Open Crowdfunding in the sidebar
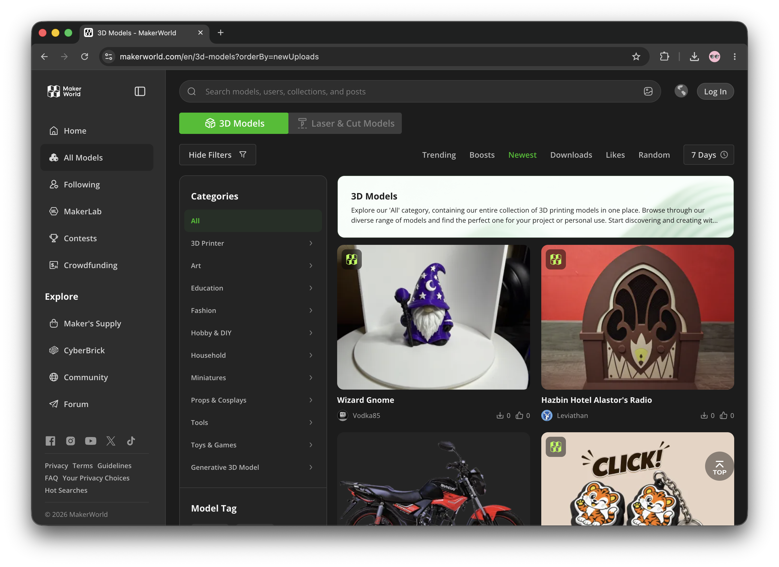Image resolution: width=779 pixels, height=567 pixels. tap(97, 265)
